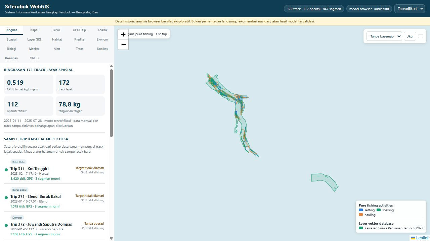Click the Dompas village badge
430x241 pixels.
click(17, 218)
